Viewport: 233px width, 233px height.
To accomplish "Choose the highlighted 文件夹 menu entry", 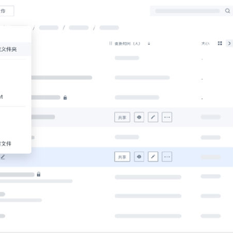I will pyautogui.click(x=15, y=49).
